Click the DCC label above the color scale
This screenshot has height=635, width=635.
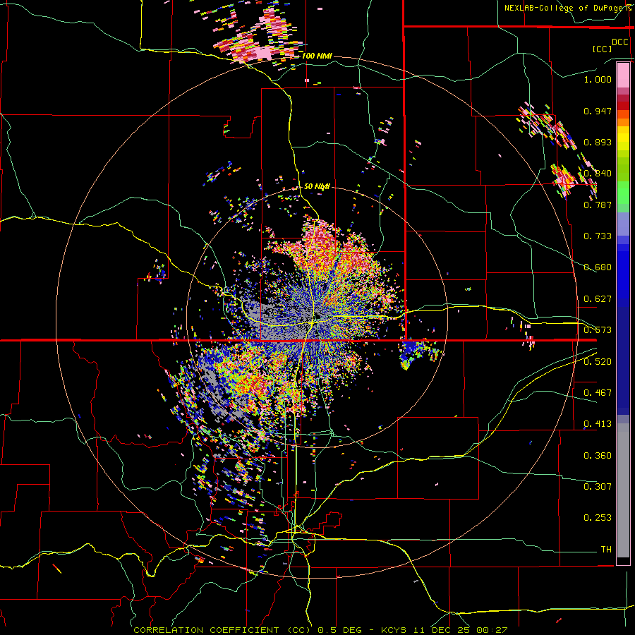point(619,42)
